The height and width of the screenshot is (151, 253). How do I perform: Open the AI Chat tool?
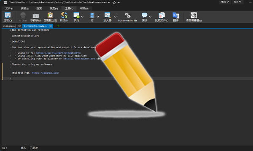pyautogui.click(x=23, y=17)
